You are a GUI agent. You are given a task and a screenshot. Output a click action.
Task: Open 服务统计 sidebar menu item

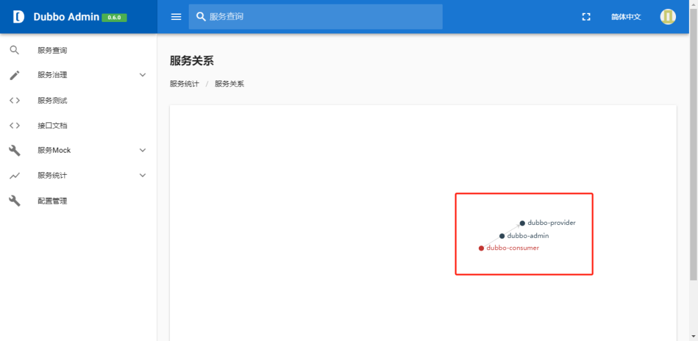pyautogui.click(x=78, y=175)
